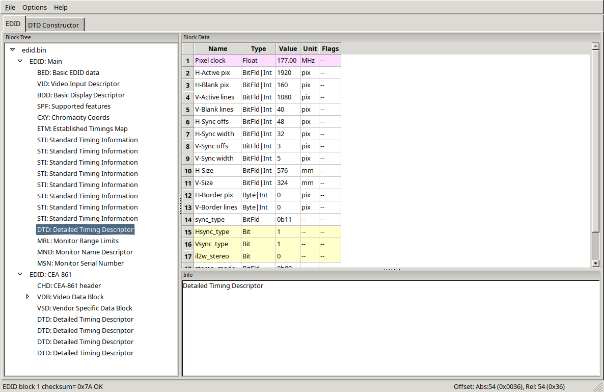Open the File menu
The width and height of the screenshot is (604, 392).
pyautogui.click(x=10, y=7)
